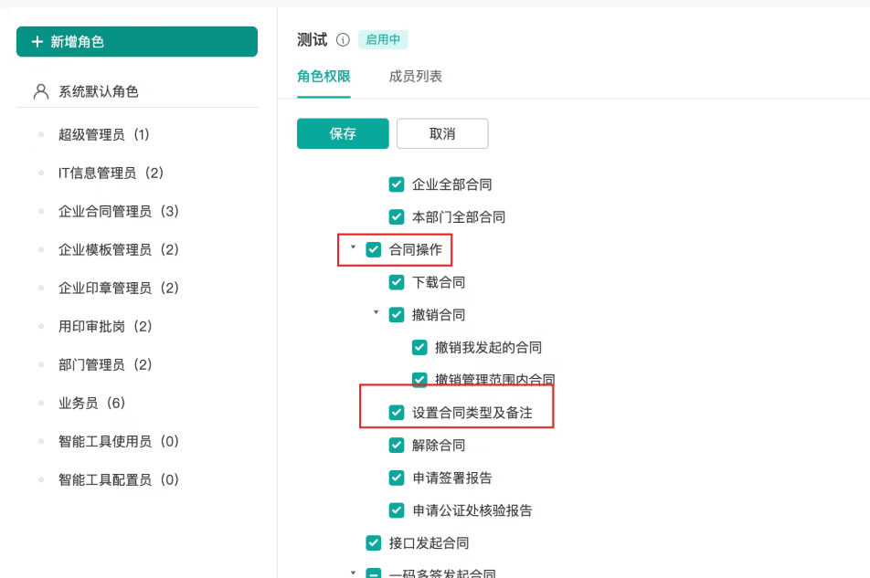The image size is (870, 578).
Task: Switch to the 成员列表 tab
Action: 415,77
